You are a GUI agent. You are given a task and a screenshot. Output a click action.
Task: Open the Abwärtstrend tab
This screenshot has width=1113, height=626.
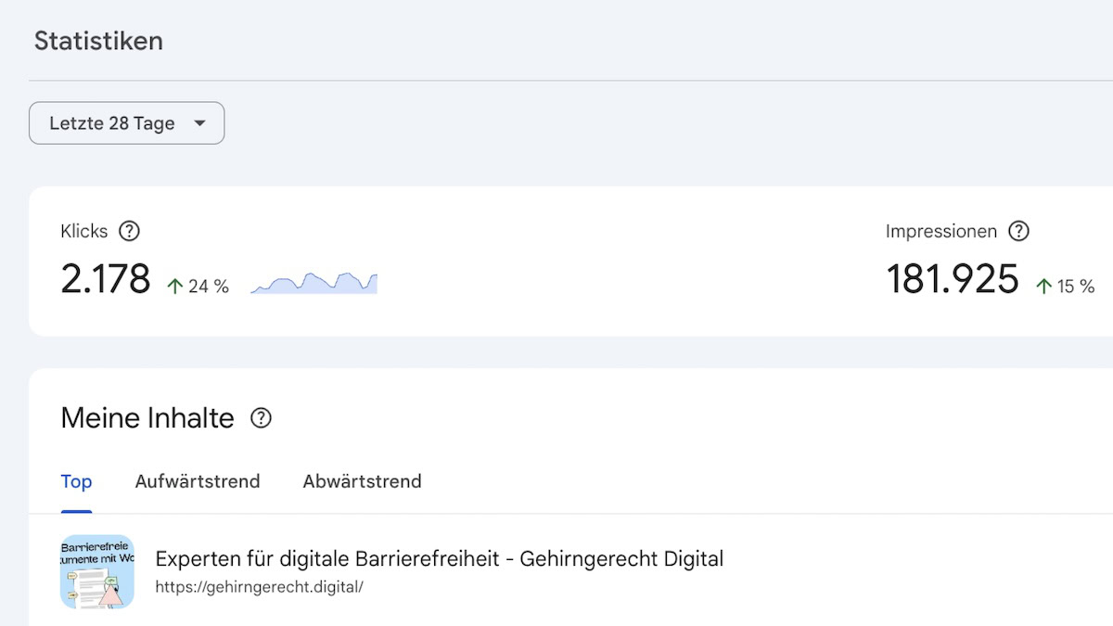362,481
